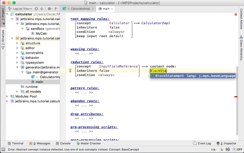Click the red error stripe marker on scrollbar
The height and width of the screenshot is (153, 244).
[x=236, y=97]
